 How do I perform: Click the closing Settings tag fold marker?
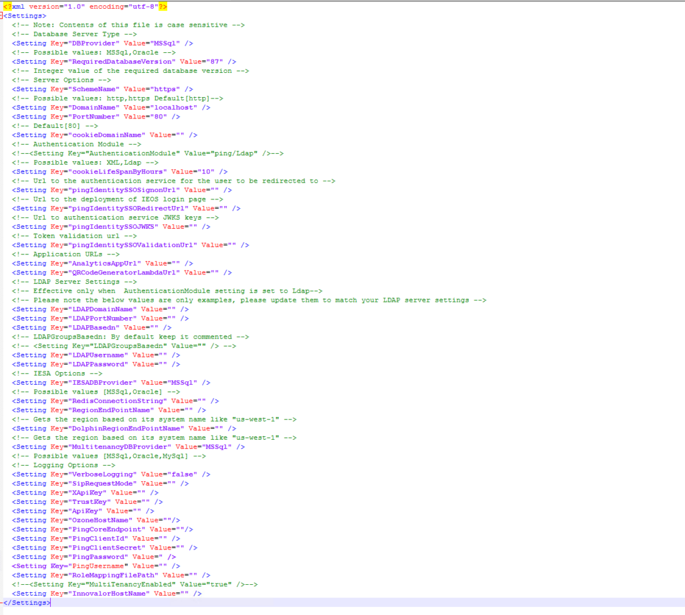coord(3,602)
